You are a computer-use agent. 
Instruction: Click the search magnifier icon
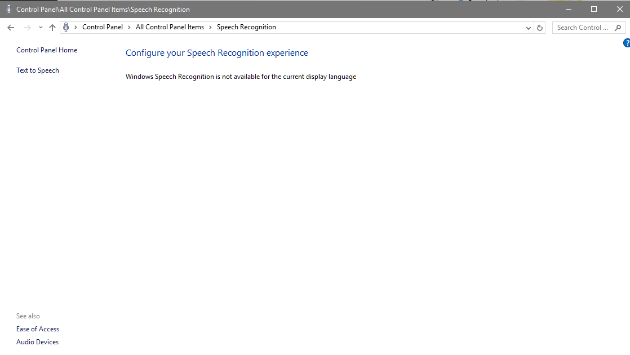(618, 27)
